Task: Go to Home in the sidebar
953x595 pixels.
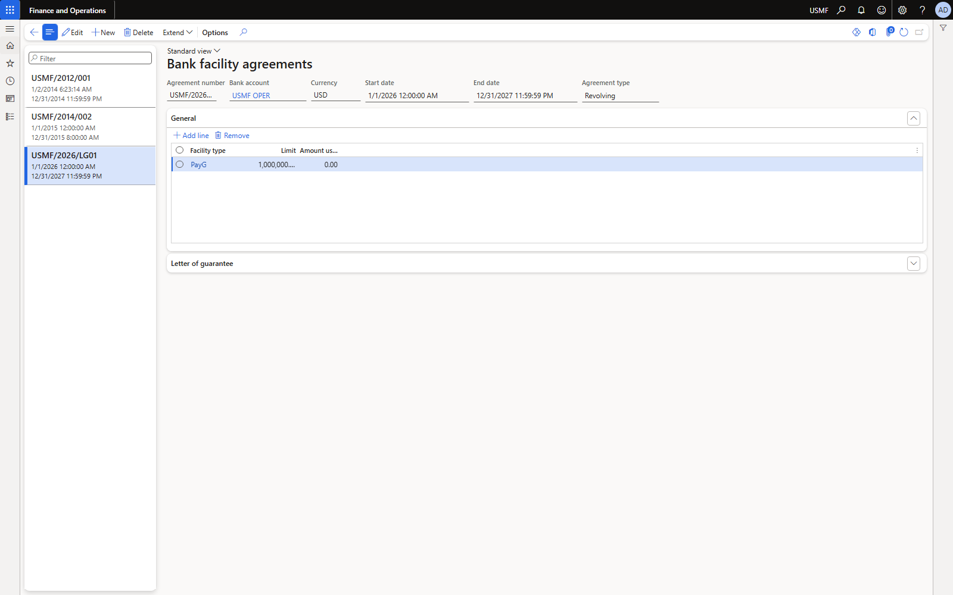Action: [10, 46]
